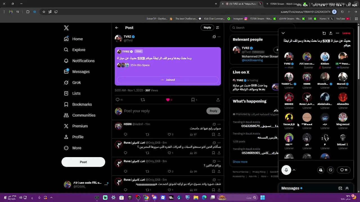Open new browser tab with plus
This screenshot has height=202, width=360.
[216, 4]
